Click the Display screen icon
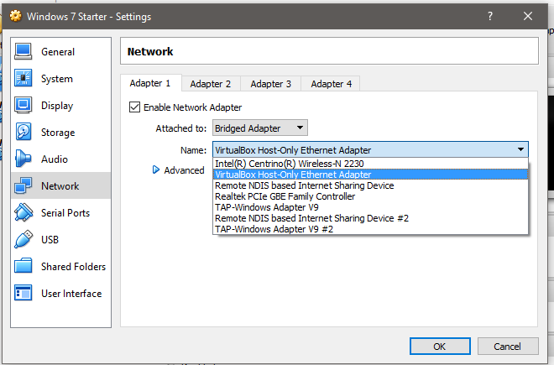This screenshot has width=554, height=365. point(24,105)
